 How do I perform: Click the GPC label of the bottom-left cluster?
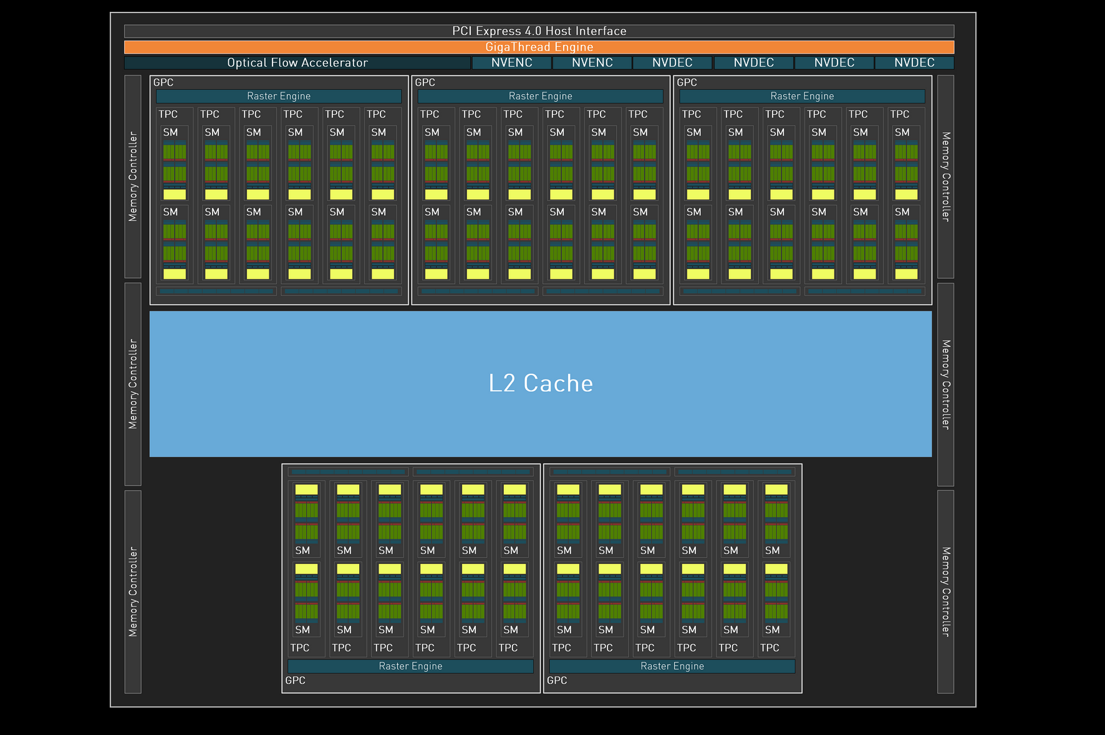point(296,680)
